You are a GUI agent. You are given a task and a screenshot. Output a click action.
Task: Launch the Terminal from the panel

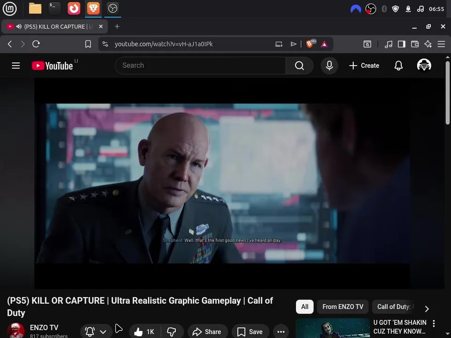pos(54,8)
